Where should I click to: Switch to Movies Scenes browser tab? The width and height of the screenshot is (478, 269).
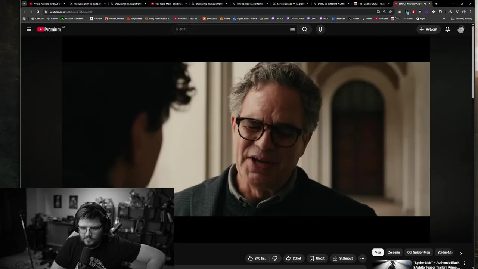tap(290, 4)
